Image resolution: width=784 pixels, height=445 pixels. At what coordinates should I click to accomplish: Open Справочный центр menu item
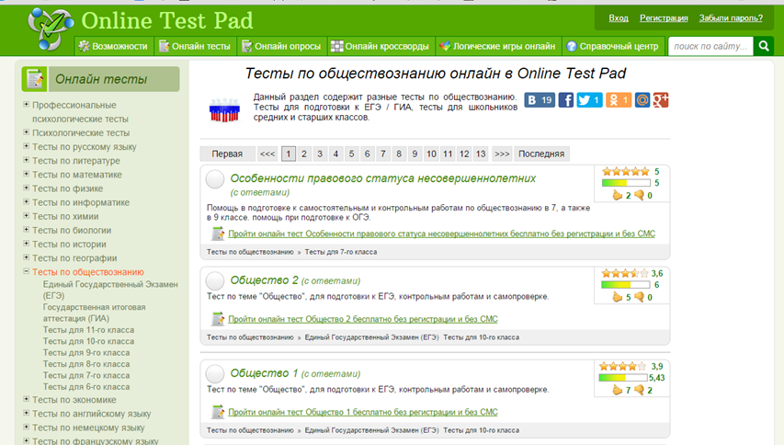tap(613, 46)
